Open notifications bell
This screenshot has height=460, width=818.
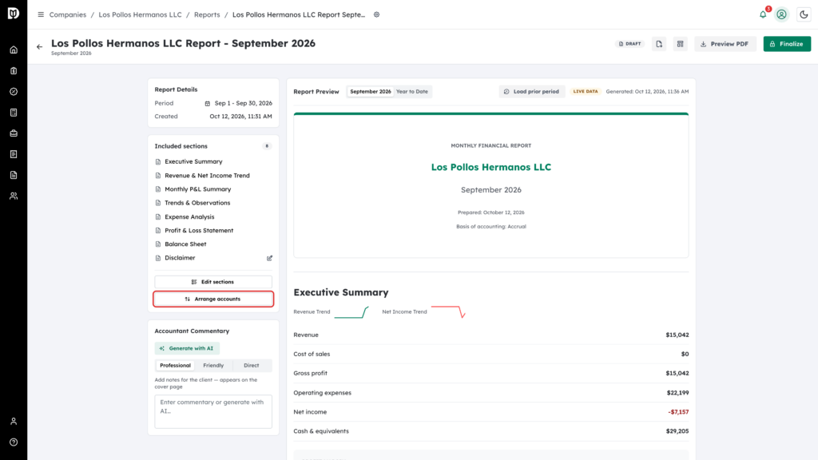pos(763,14)
